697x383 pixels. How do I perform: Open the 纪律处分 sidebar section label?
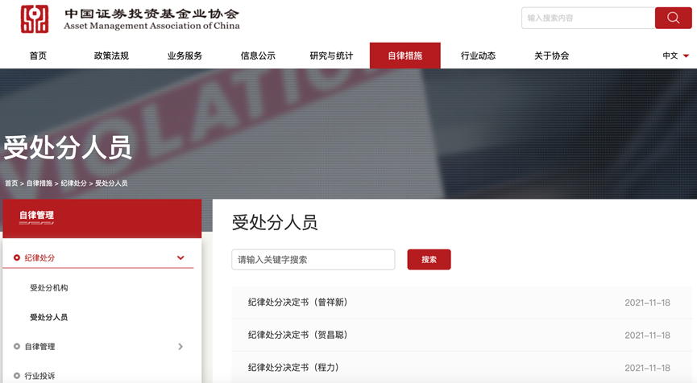[39, 257]
